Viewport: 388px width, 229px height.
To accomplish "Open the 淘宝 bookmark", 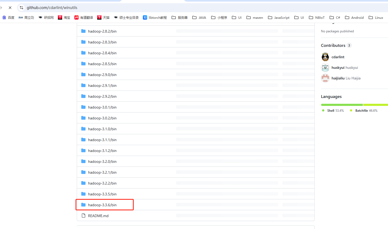I will [x=64, y=17].
